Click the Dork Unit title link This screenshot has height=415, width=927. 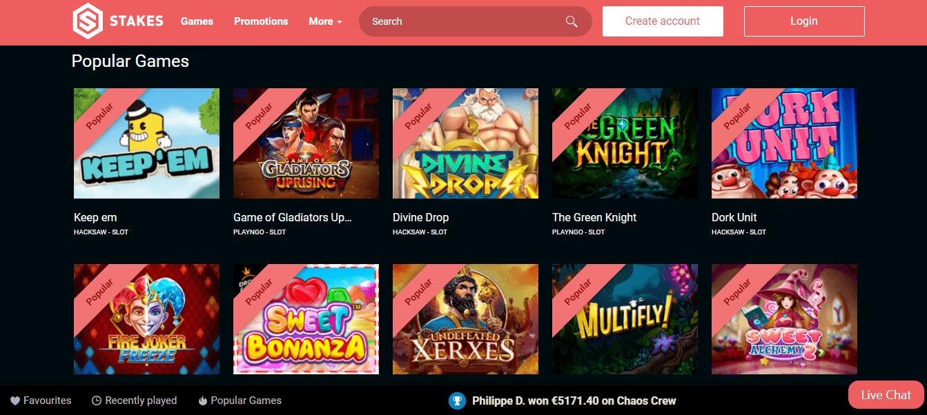coord(734,217)
